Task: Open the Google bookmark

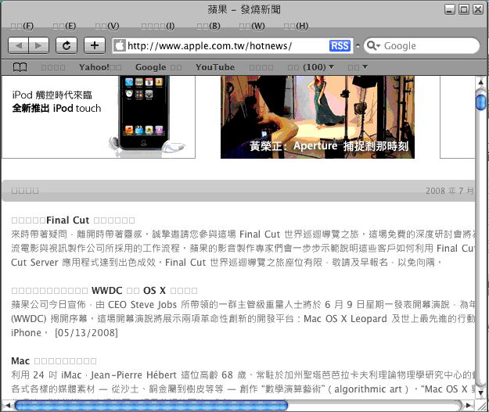Action: tap(158, 67)
